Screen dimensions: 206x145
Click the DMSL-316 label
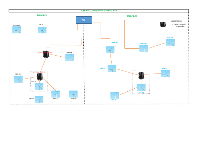(x=143, y=44)
